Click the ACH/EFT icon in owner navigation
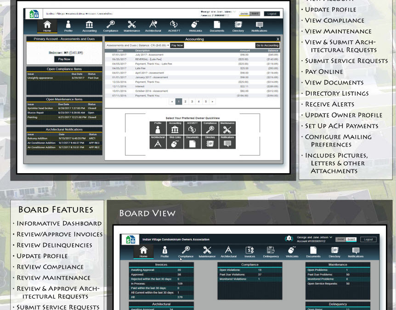The width and height of the screenshot is (396, 310). tap(174, 26)
